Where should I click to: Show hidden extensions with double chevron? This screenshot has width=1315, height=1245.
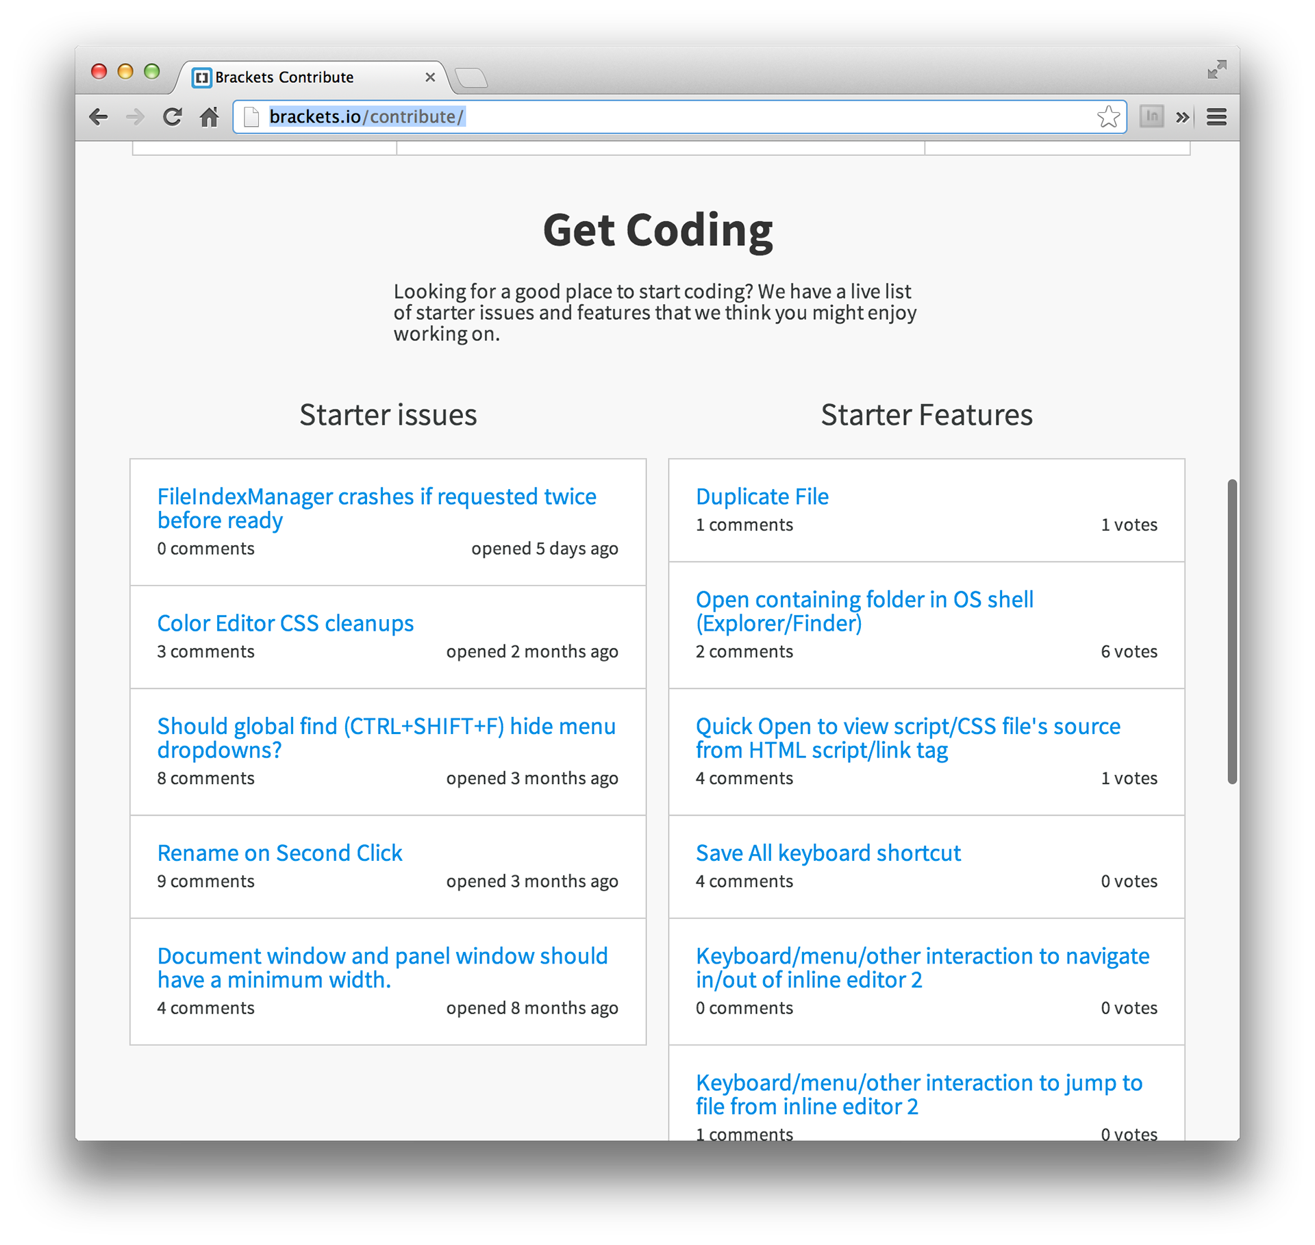(1183, 117)
